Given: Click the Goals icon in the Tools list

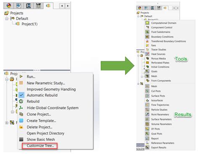Looking at the screenshot, I should tap(147, 71).
